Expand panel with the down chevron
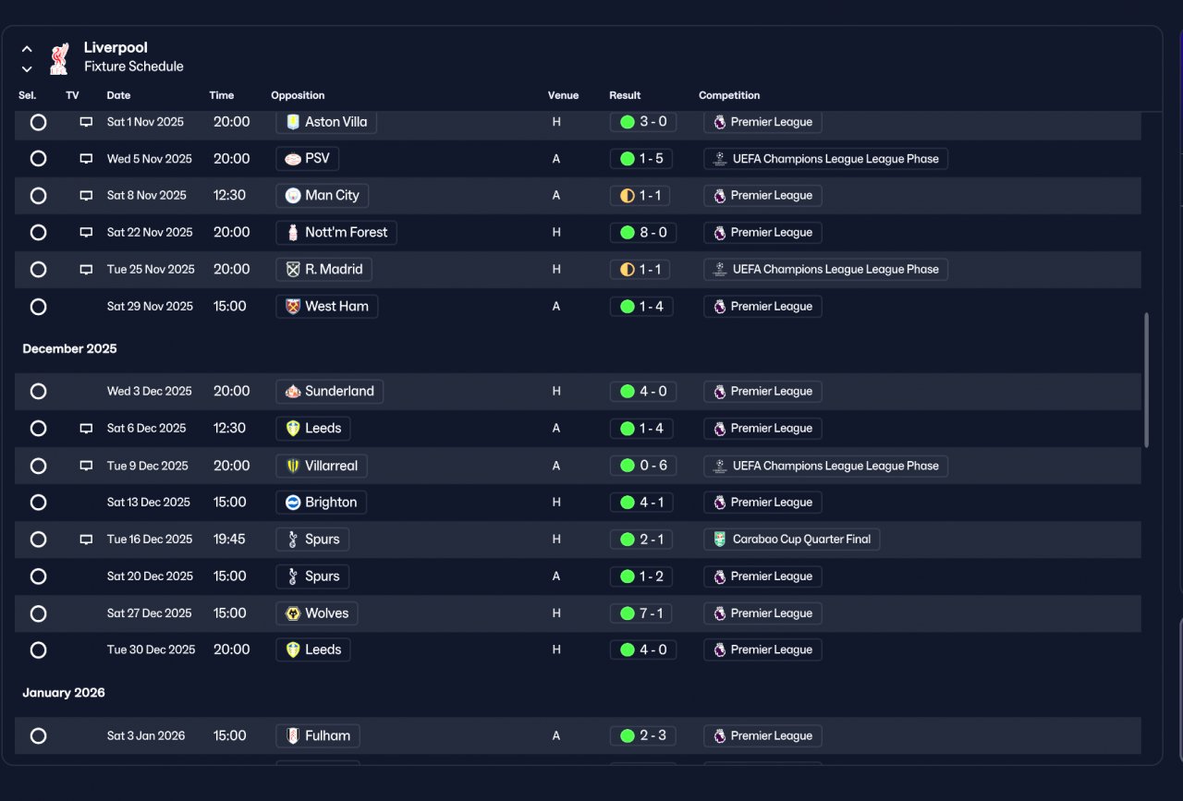The height and width of the screenshot is (801, 1183). tap(27, 69)
